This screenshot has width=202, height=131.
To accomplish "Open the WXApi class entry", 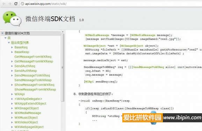I will (20, 94).
